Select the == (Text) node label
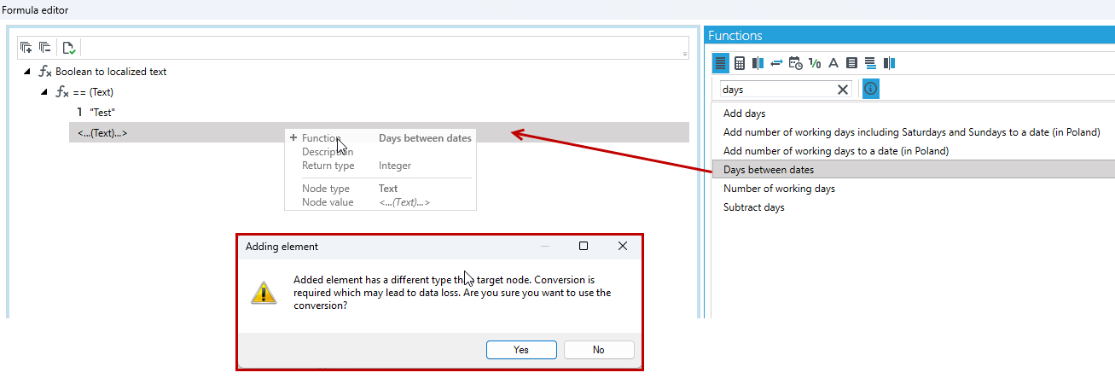1115x390 pixels. pyautogui.click(x=93, y=92)
